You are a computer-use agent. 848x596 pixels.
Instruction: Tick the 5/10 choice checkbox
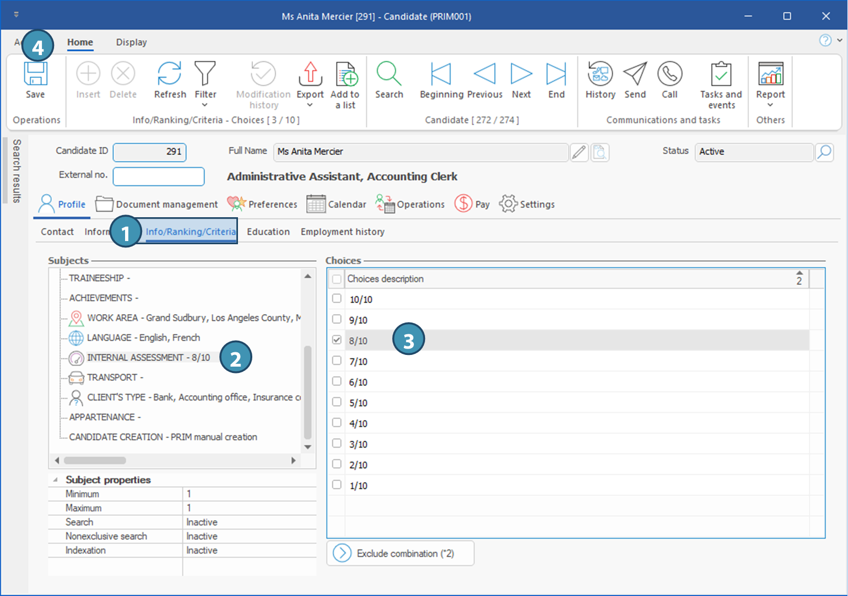pos(337,402)
